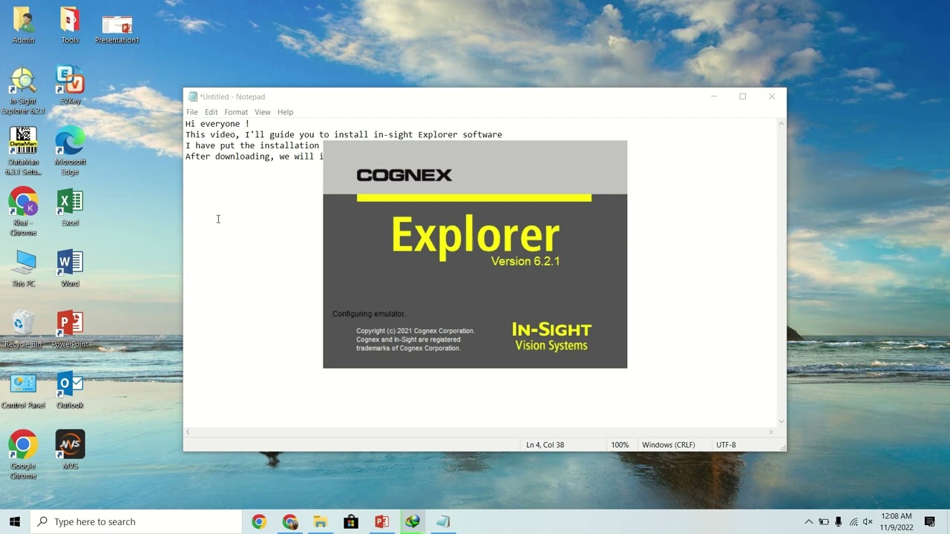Select This PC desktop icon
Image resolution: width=950 pixels, height=534 pixels.
tap(23, 268)
